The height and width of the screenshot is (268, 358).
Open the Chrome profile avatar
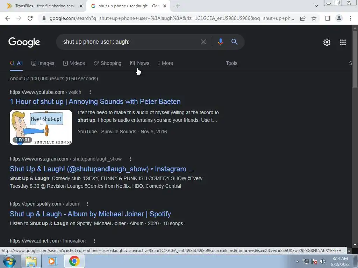(339, 18)
